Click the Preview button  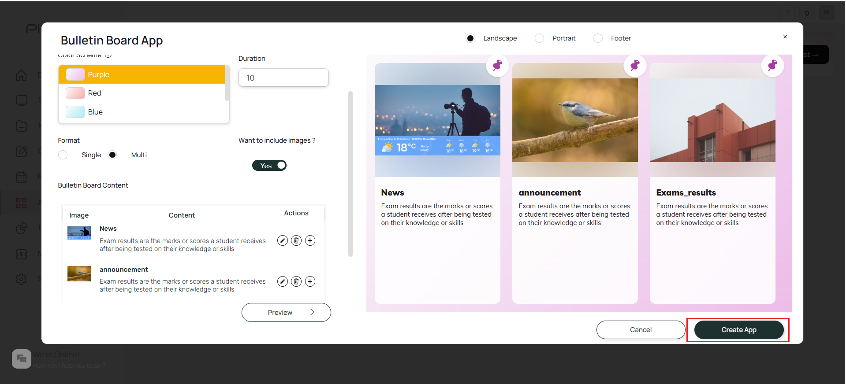[286, 312]
